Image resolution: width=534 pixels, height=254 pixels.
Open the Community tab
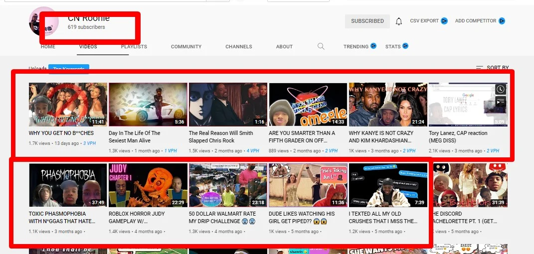point(186,47)
